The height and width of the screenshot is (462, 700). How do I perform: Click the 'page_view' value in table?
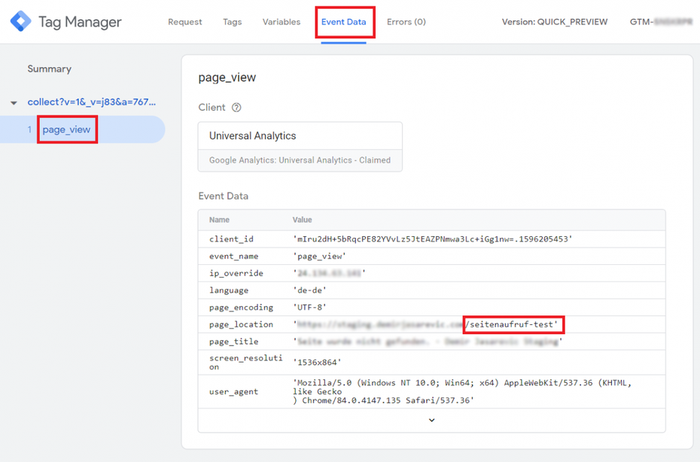pos(320,257)
